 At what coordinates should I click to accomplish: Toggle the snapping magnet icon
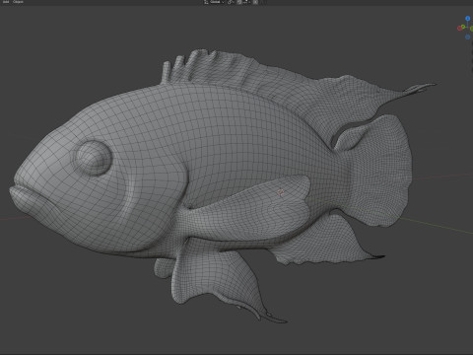(x=239, y=2)
